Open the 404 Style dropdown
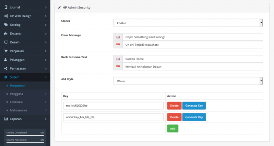 [x=188, y=81]
